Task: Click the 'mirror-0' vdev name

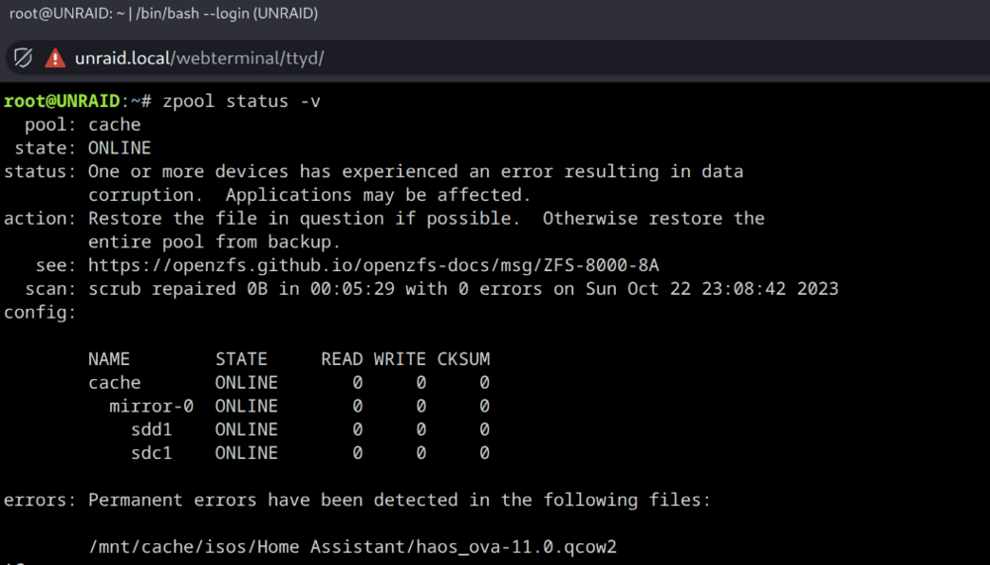Action: click(x=151, y=406)
